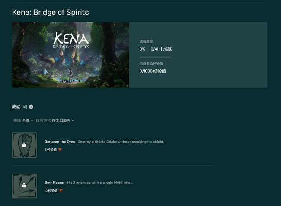This screenshot has height=206, width=281.
Task: Click the 0/1000 经验值 total XP text
Action: [x=153, y=71]
